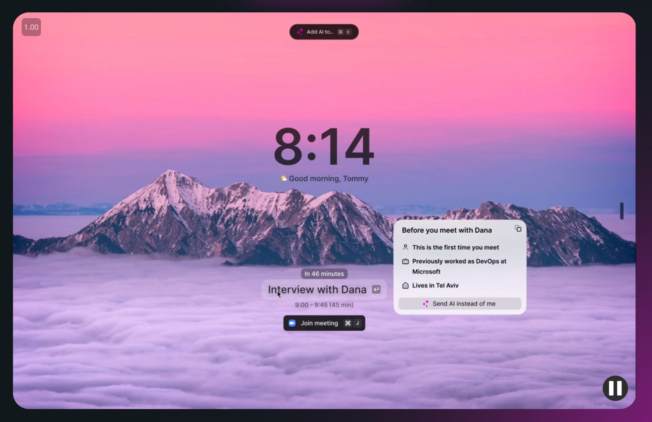Screen dimensions: 652x422
Task: Click the vertical scroll handle on right edge
Action: click(621, 211)
